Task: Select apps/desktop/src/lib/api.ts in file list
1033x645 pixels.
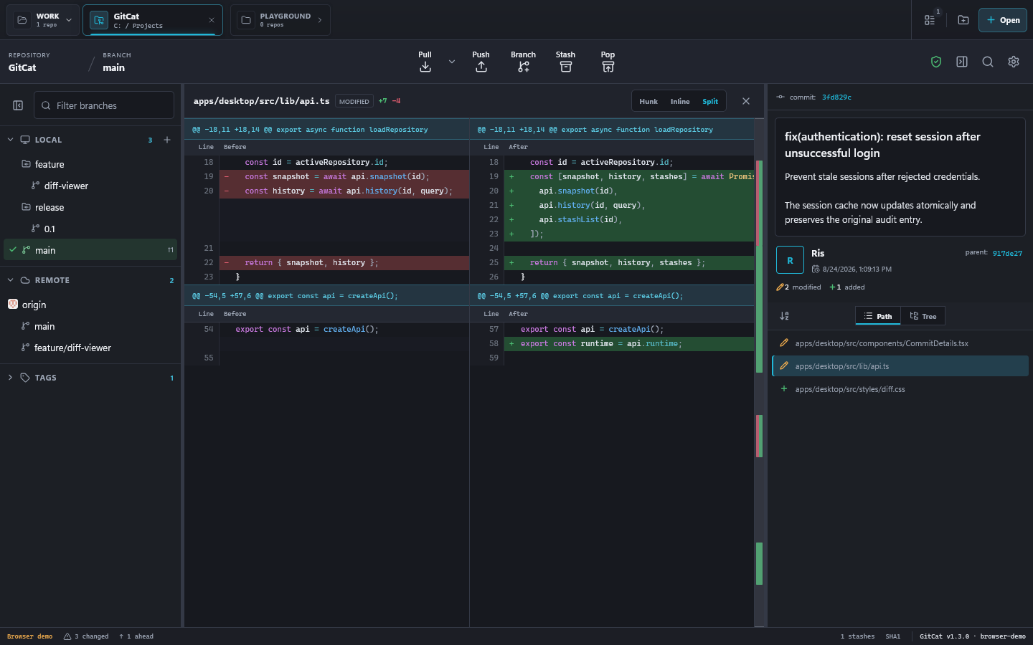Action: point(900,366)
